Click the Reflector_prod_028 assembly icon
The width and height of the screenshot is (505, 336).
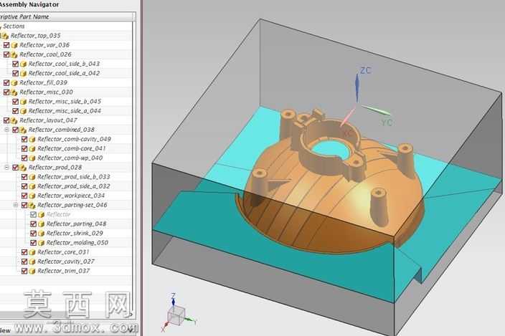tap(23, 168)
